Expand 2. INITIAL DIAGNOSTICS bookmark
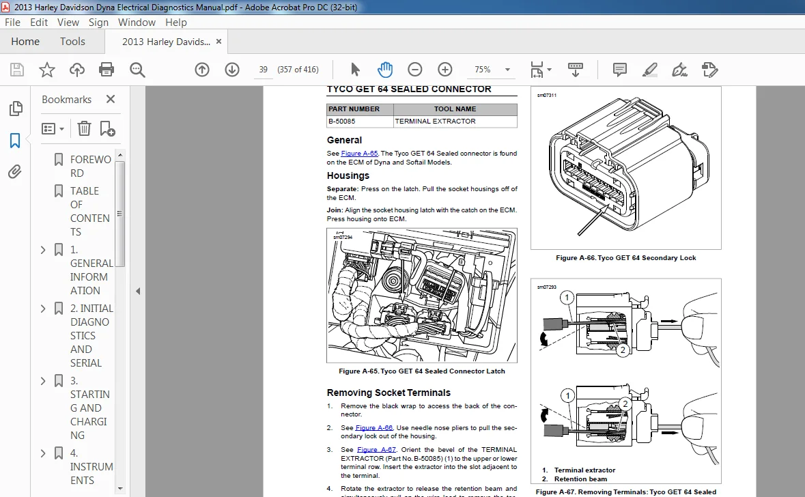Screen dimensions: 805x497 click(x=43, y=309)
